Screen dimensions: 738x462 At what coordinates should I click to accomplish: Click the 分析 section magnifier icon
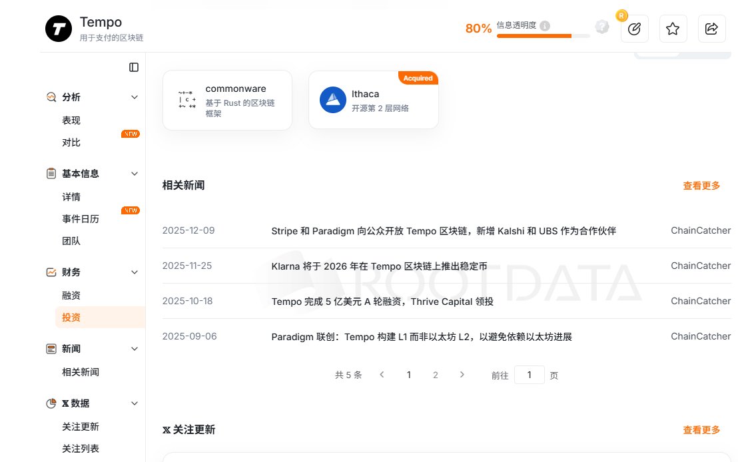pyautogui.click(x=51, y=97)
